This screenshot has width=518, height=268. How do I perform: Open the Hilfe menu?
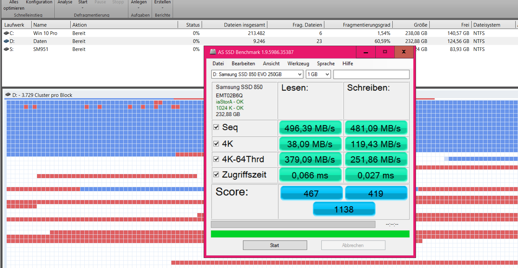(348, 64)
